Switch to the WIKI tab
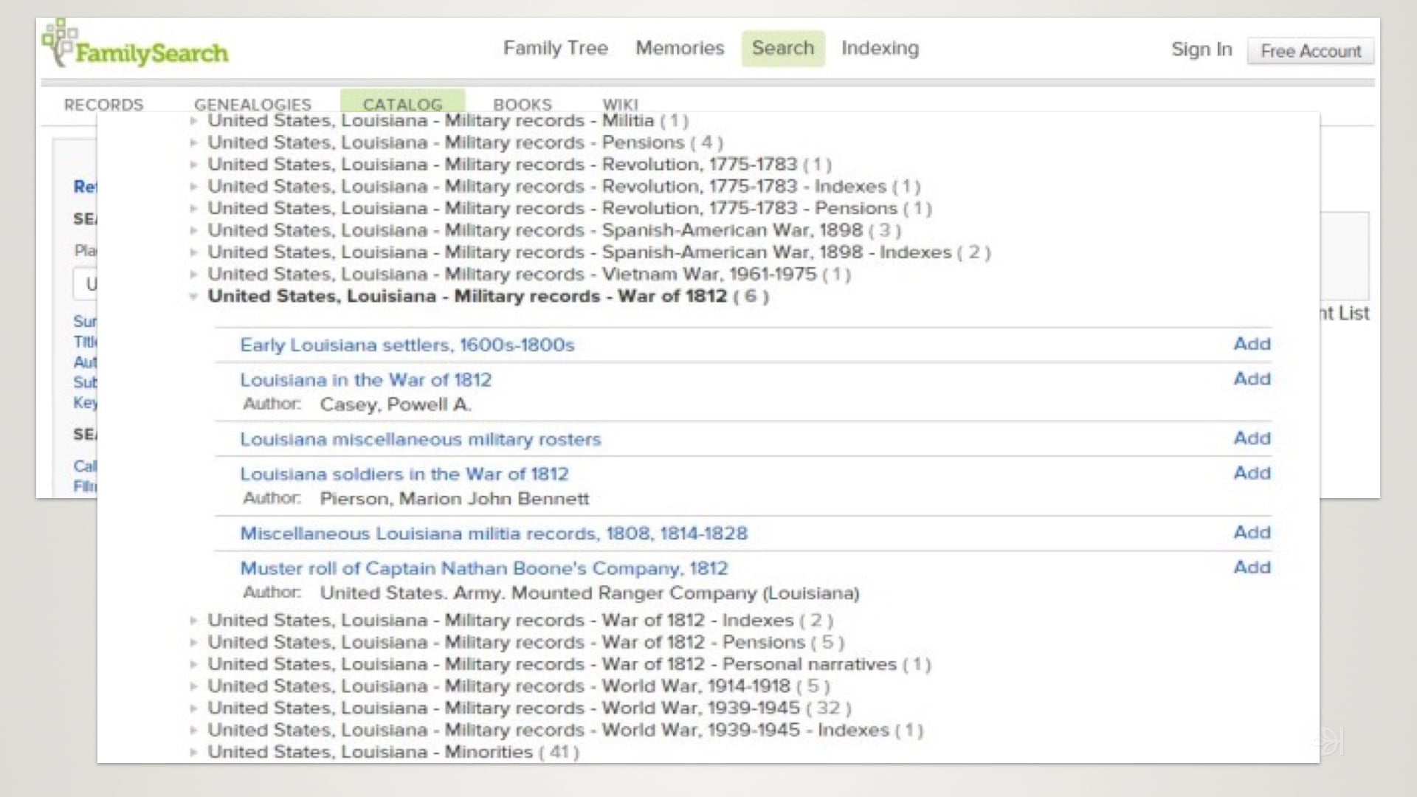The image size is (1417, 797). click(x=621, y=104)
